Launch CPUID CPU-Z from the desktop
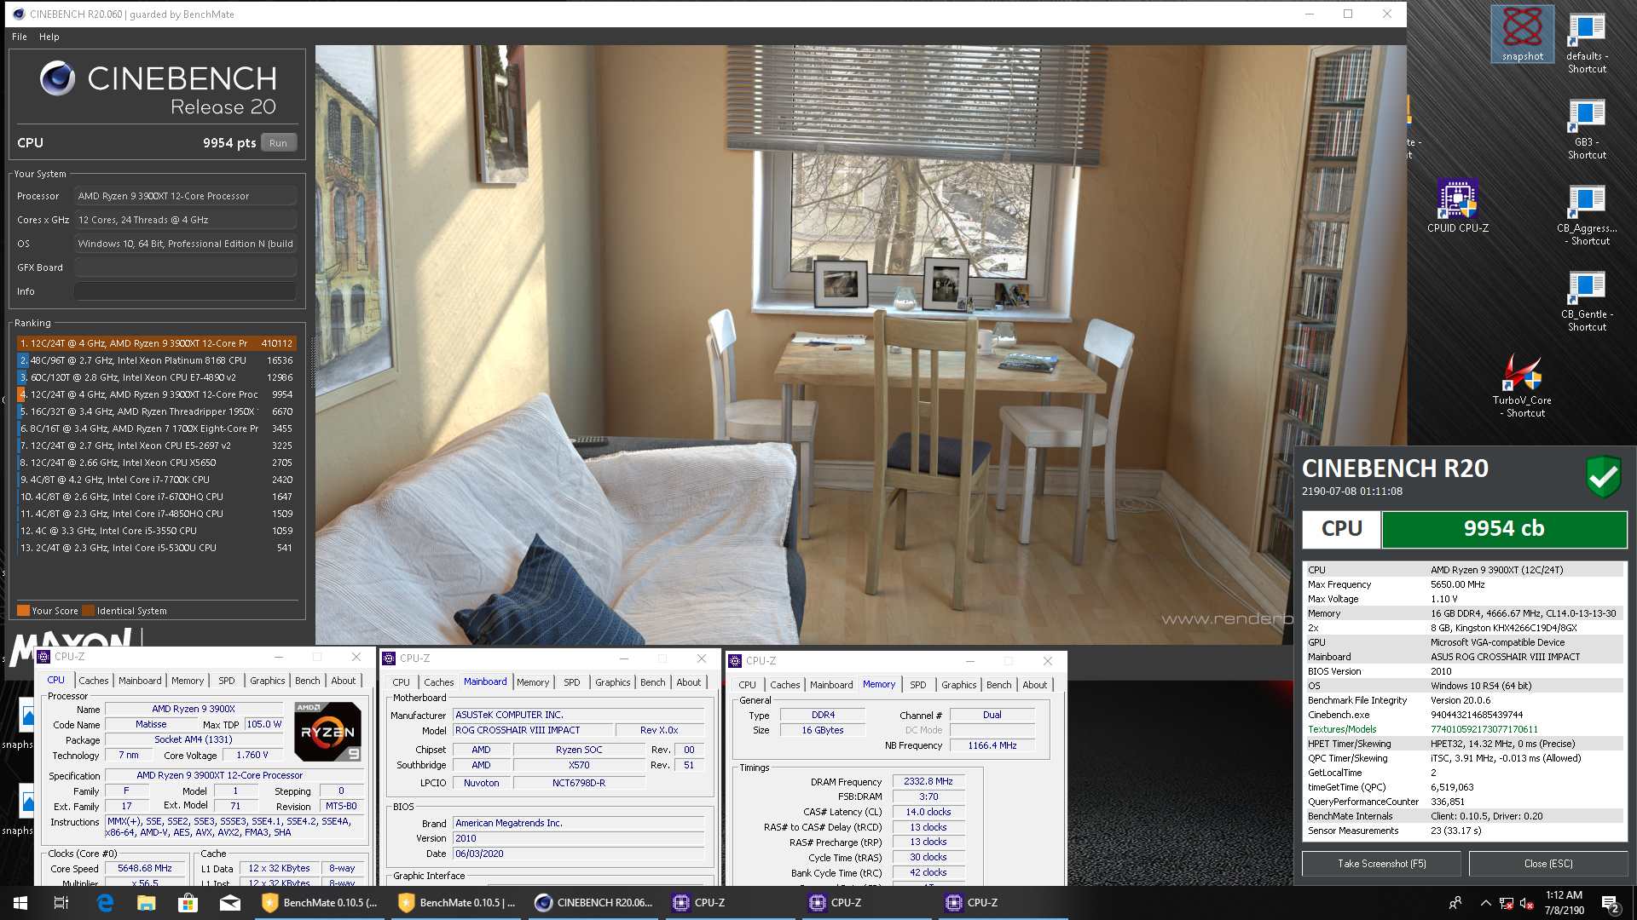 [x=1458, y=206]
